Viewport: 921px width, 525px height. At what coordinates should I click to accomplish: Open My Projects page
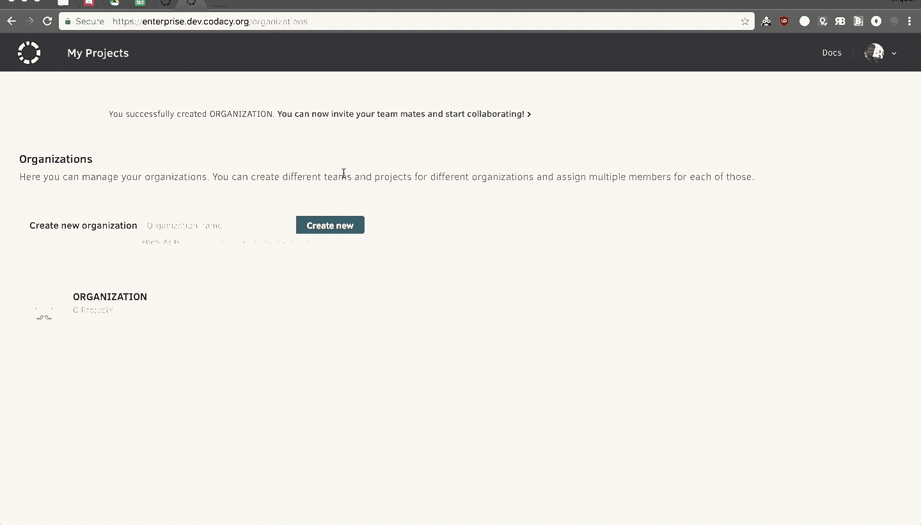point(98,53)
